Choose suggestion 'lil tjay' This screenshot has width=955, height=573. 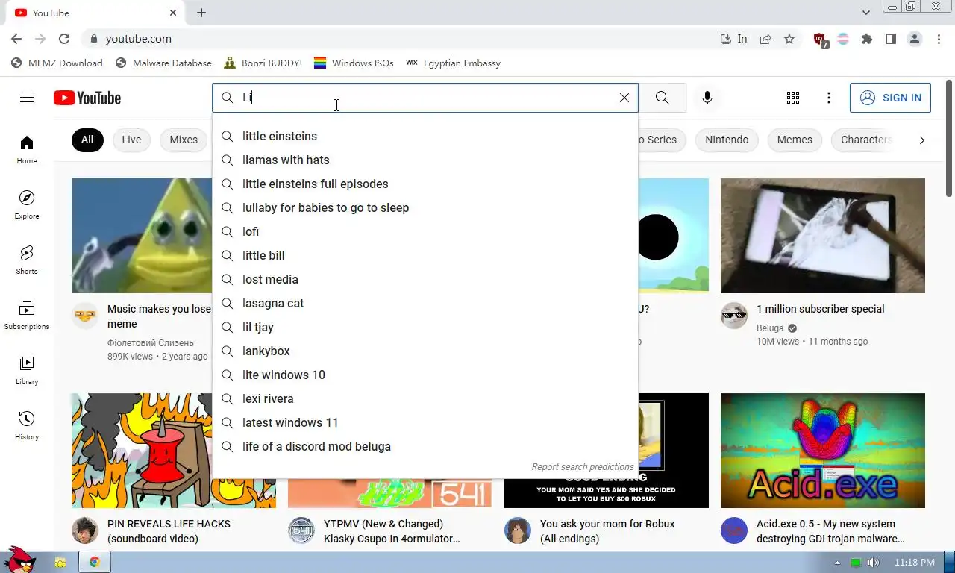click(x=425, y=327)
